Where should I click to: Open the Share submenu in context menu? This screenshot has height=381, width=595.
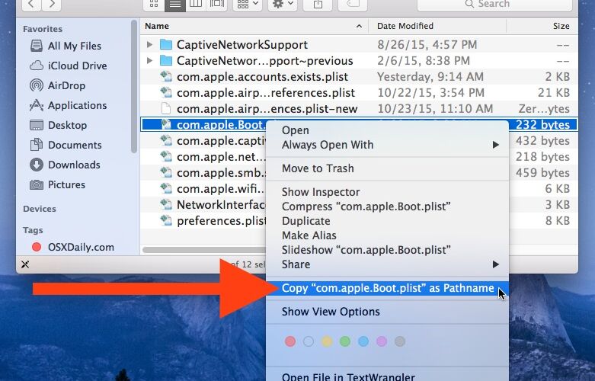[387, 264]
